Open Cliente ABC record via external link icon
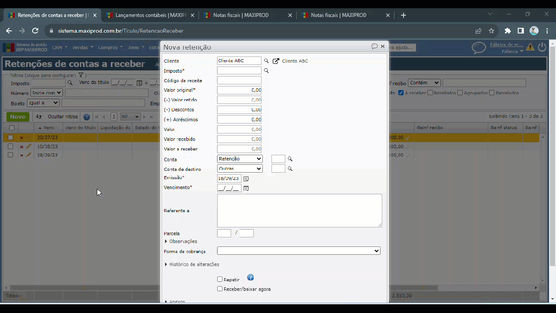Viewport: 556px width, 313px height. coord(276,61)
